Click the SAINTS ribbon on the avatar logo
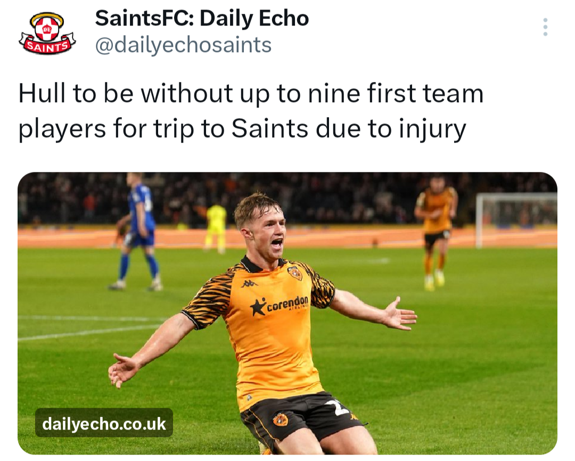Viewport: 575px width, 461px height. pos(47,46)
